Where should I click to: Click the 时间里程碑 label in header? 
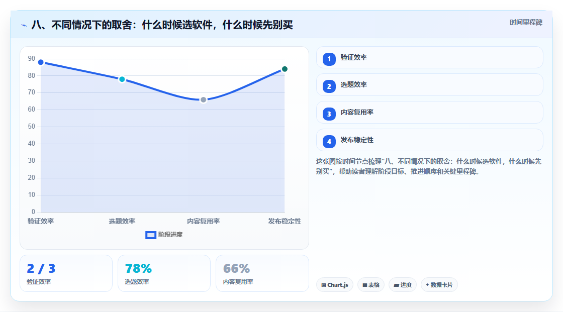526,22
